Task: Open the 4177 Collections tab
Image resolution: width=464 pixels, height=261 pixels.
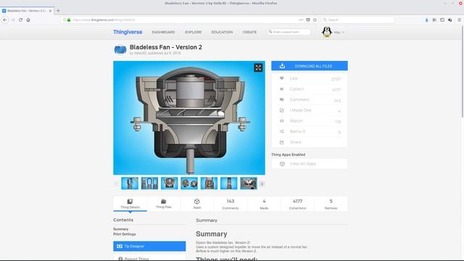Action: [297, 204]
